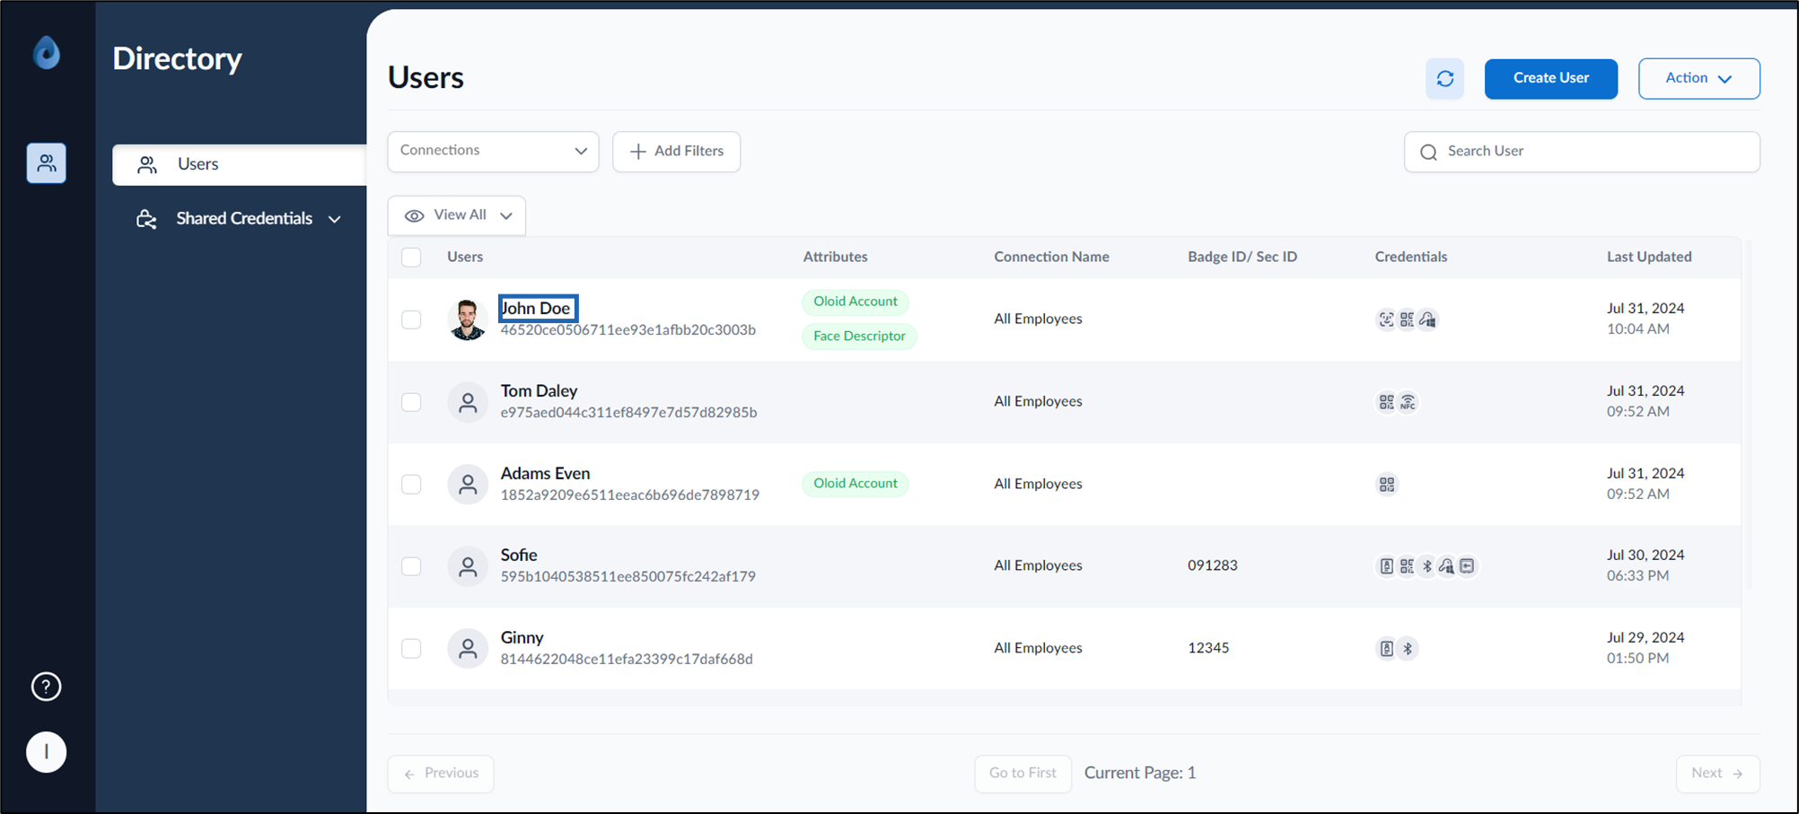Click the Next page button
This screenshot has width=1799, height=814.
pos(1717,774)
